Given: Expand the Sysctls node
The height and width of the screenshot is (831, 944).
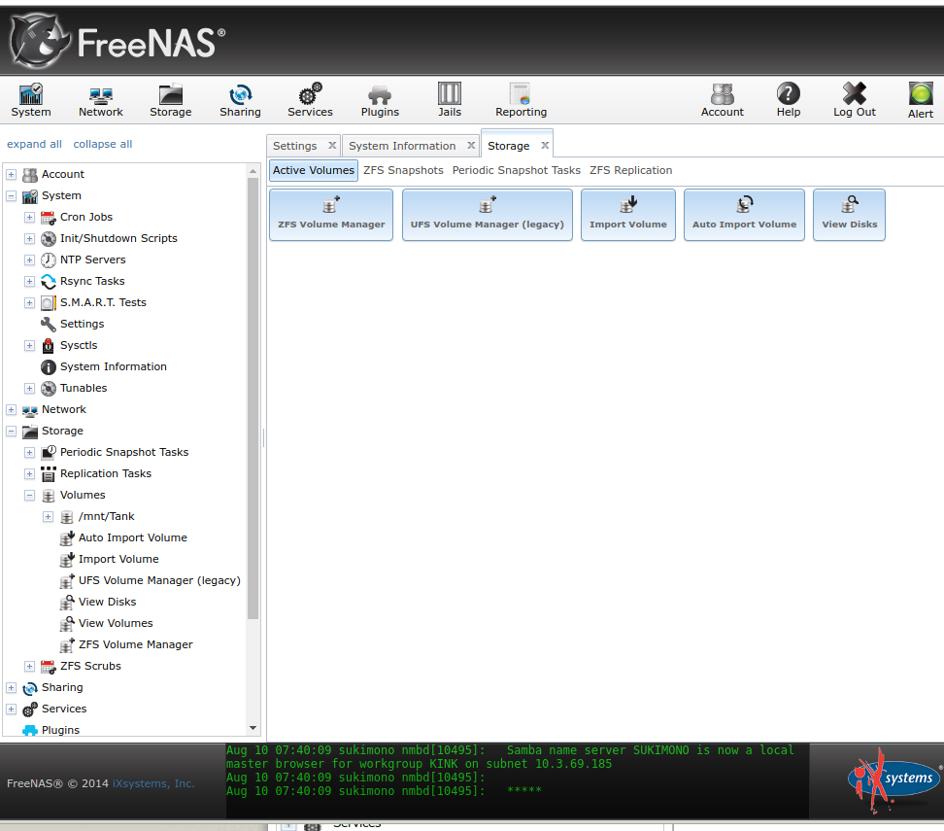Looking at the screenshot, I should (29, 345).
